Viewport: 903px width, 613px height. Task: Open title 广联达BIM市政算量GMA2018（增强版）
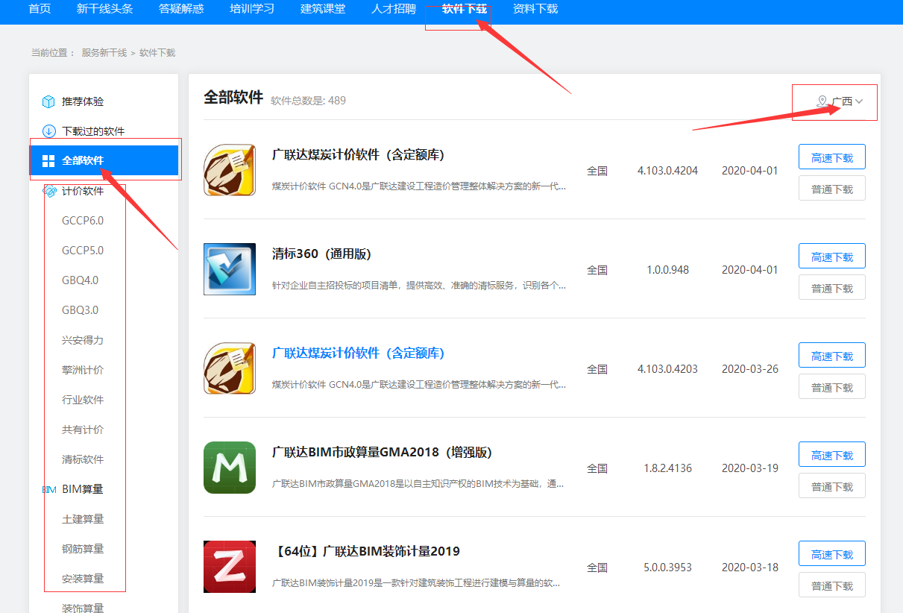tap(383, 453)
